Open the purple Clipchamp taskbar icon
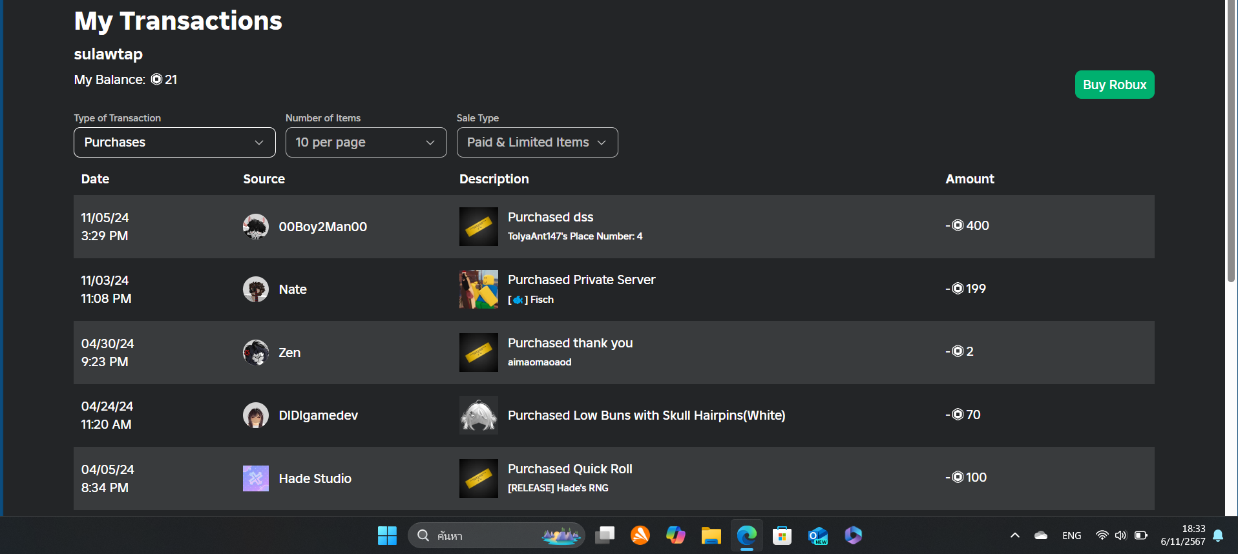Image resolution: width=1238 pixels, height=554 pixels. tap(854, 535)
